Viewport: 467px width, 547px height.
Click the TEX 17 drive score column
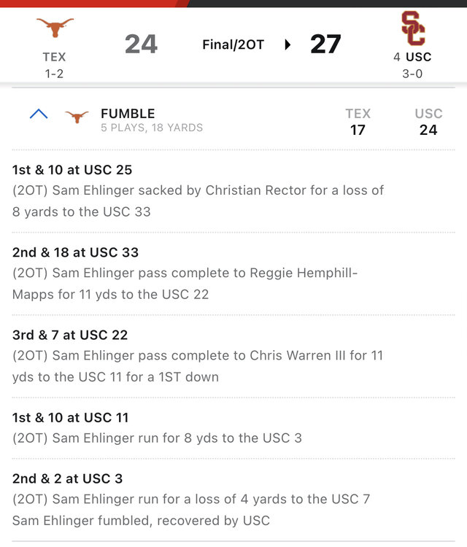coord(358,122)
